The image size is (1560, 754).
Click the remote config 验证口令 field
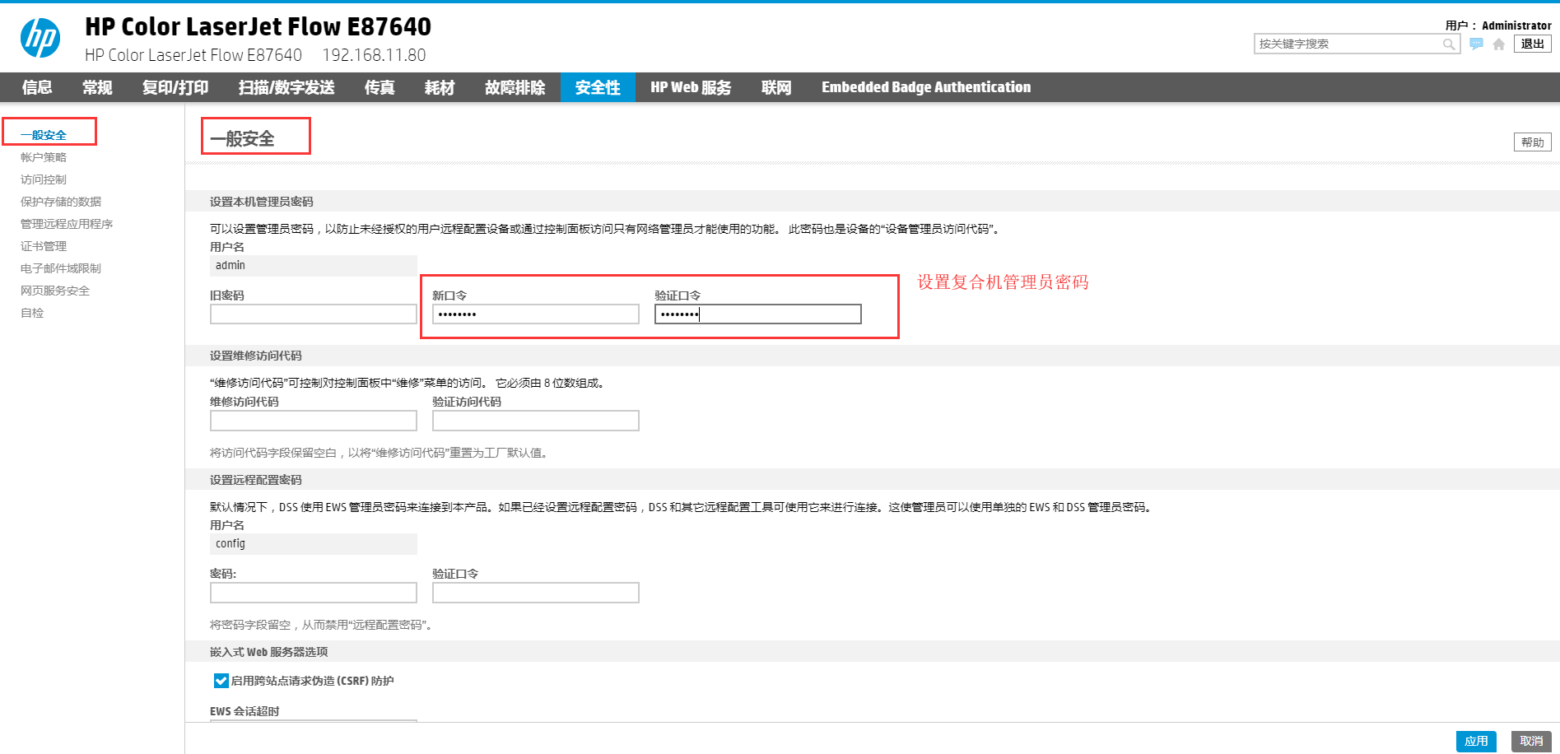536,593
